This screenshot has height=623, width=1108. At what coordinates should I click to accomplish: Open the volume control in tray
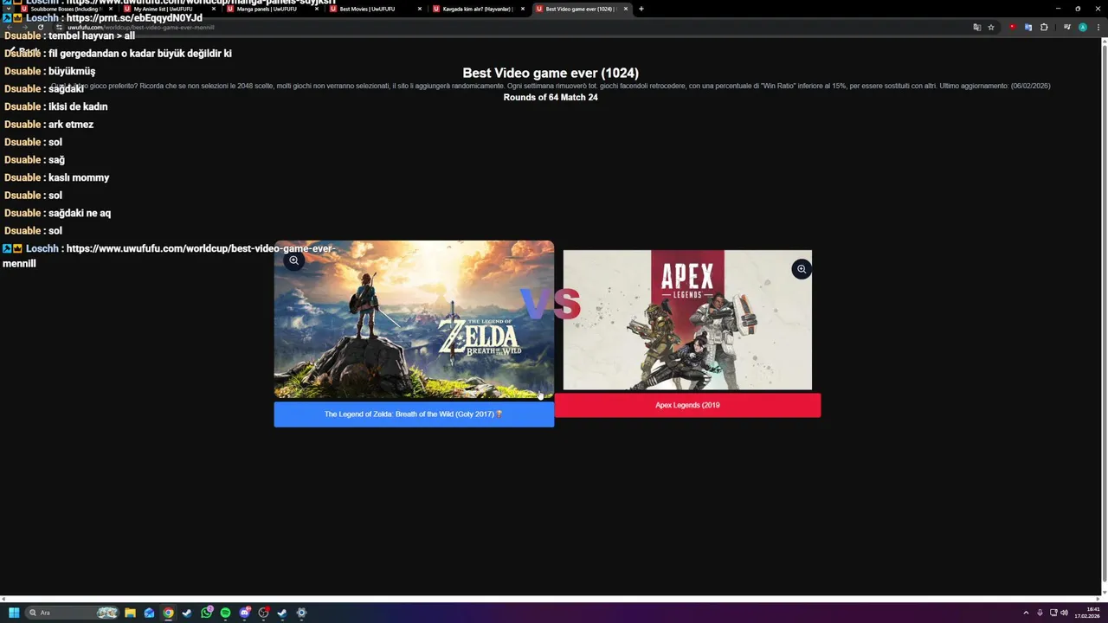1064,613
